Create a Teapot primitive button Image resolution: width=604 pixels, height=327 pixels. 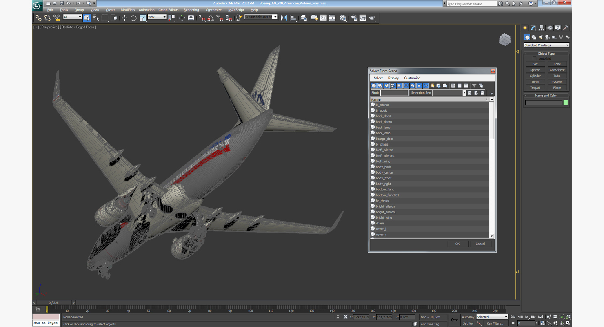coord(535,87)
